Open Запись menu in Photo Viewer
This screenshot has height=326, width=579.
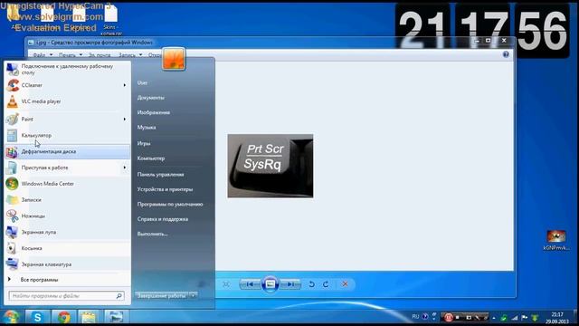coord(130,54)
